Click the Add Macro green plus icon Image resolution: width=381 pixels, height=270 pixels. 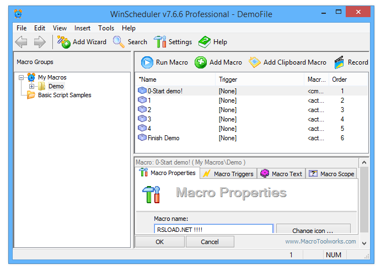point(201,62)
